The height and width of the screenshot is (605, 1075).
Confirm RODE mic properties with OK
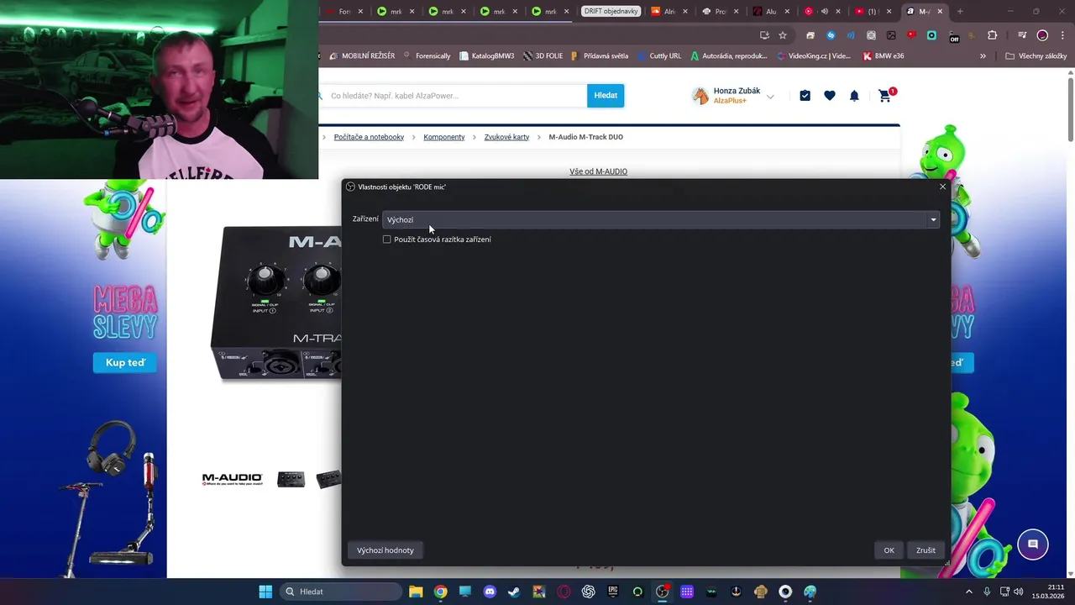[889, 550]
